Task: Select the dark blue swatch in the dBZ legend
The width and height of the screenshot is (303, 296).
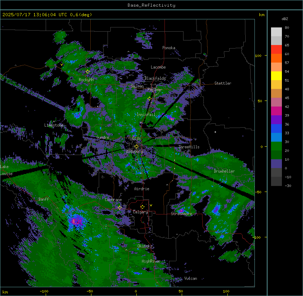Action: [x=276, y=128]
